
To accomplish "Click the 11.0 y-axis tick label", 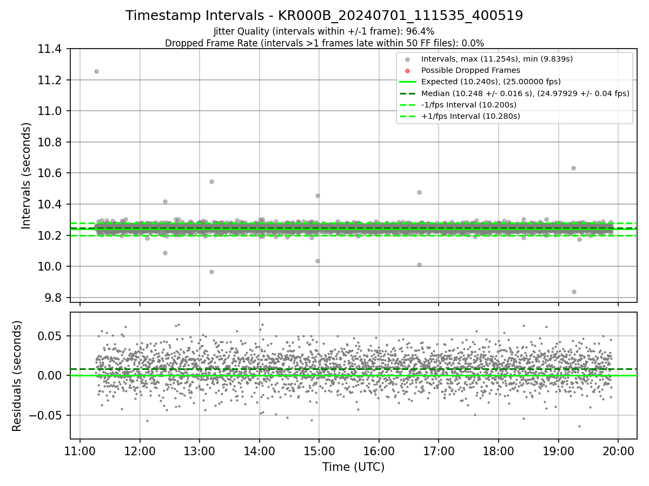I will [50, 111].
